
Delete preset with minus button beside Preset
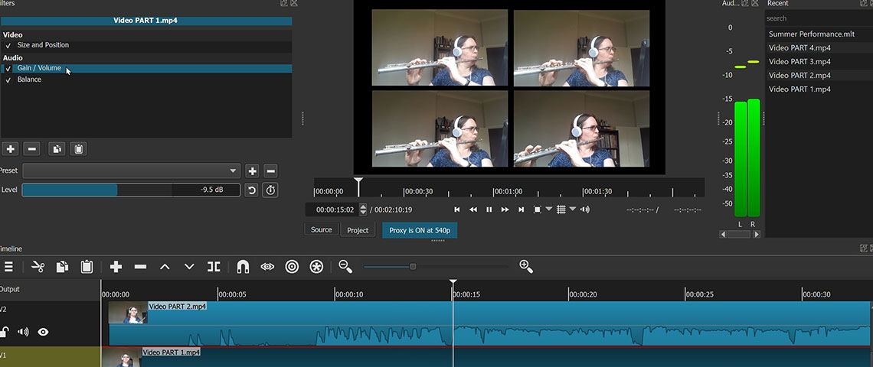coord(270,171)
